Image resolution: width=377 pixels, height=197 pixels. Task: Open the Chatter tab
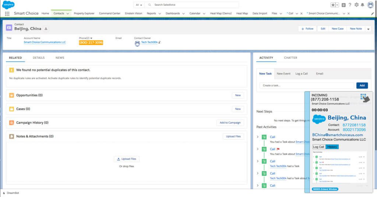point(290,58)
